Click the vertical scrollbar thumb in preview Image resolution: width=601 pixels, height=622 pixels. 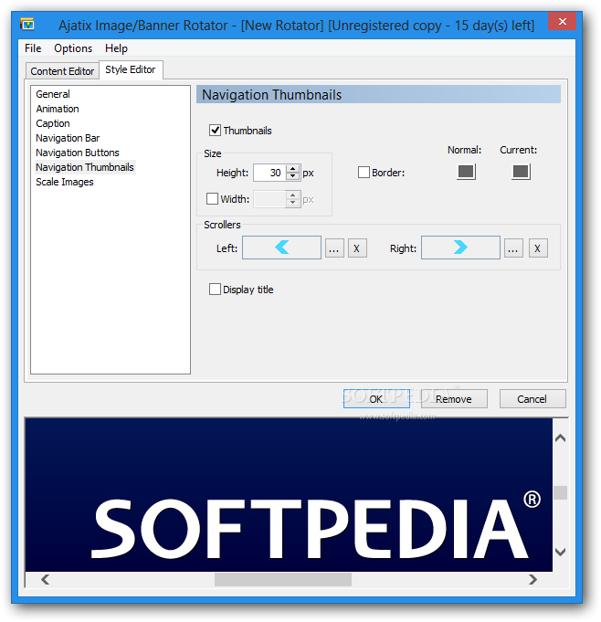(560, 492)
